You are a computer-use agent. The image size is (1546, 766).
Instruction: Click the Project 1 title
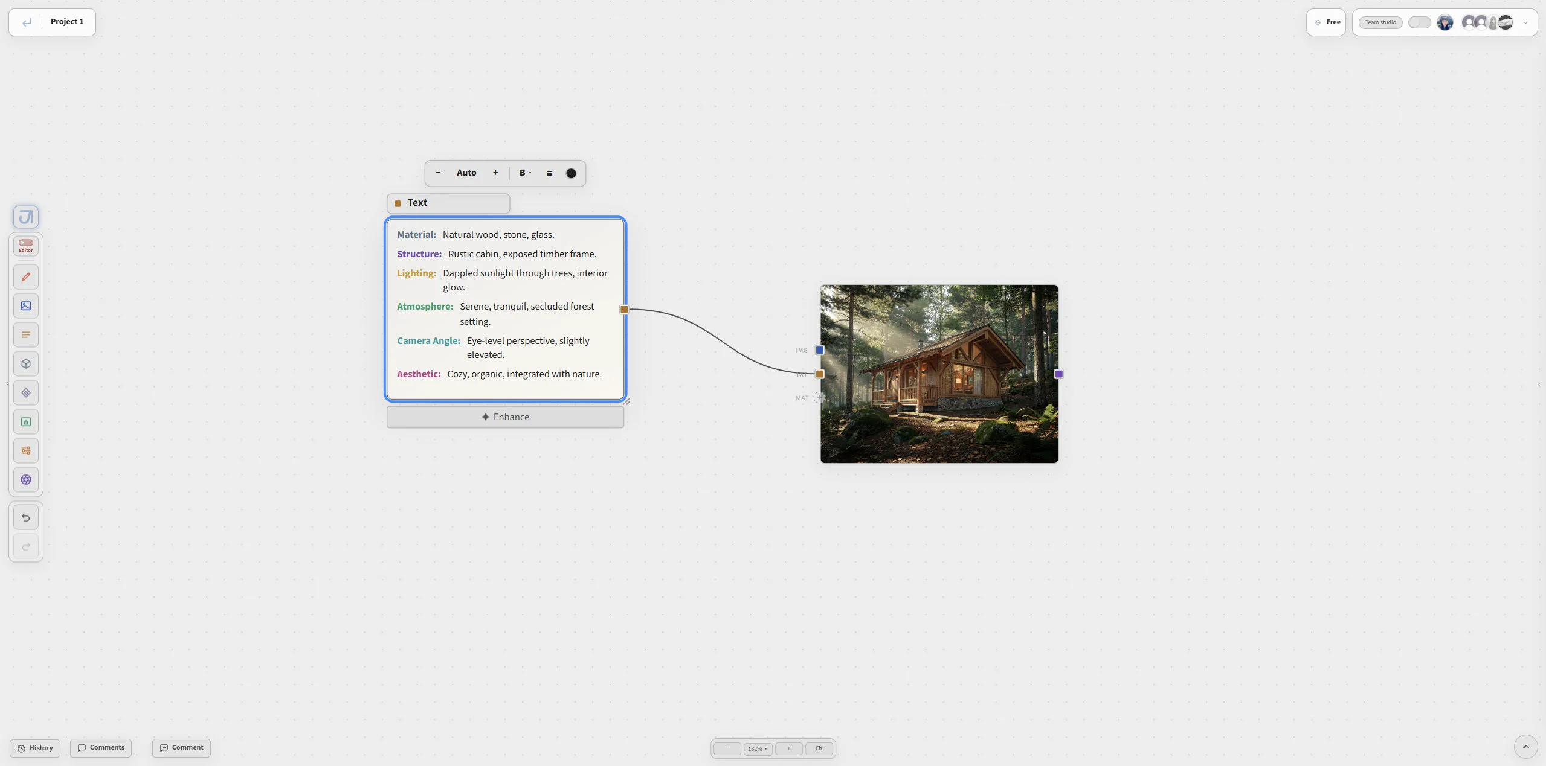point(67,22)
